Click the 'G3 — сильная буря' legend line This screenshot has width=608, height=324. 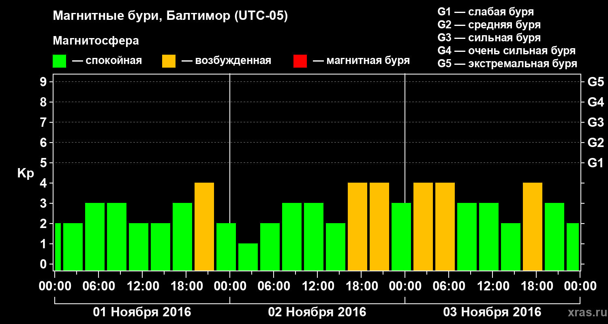(x=489, y=38)
